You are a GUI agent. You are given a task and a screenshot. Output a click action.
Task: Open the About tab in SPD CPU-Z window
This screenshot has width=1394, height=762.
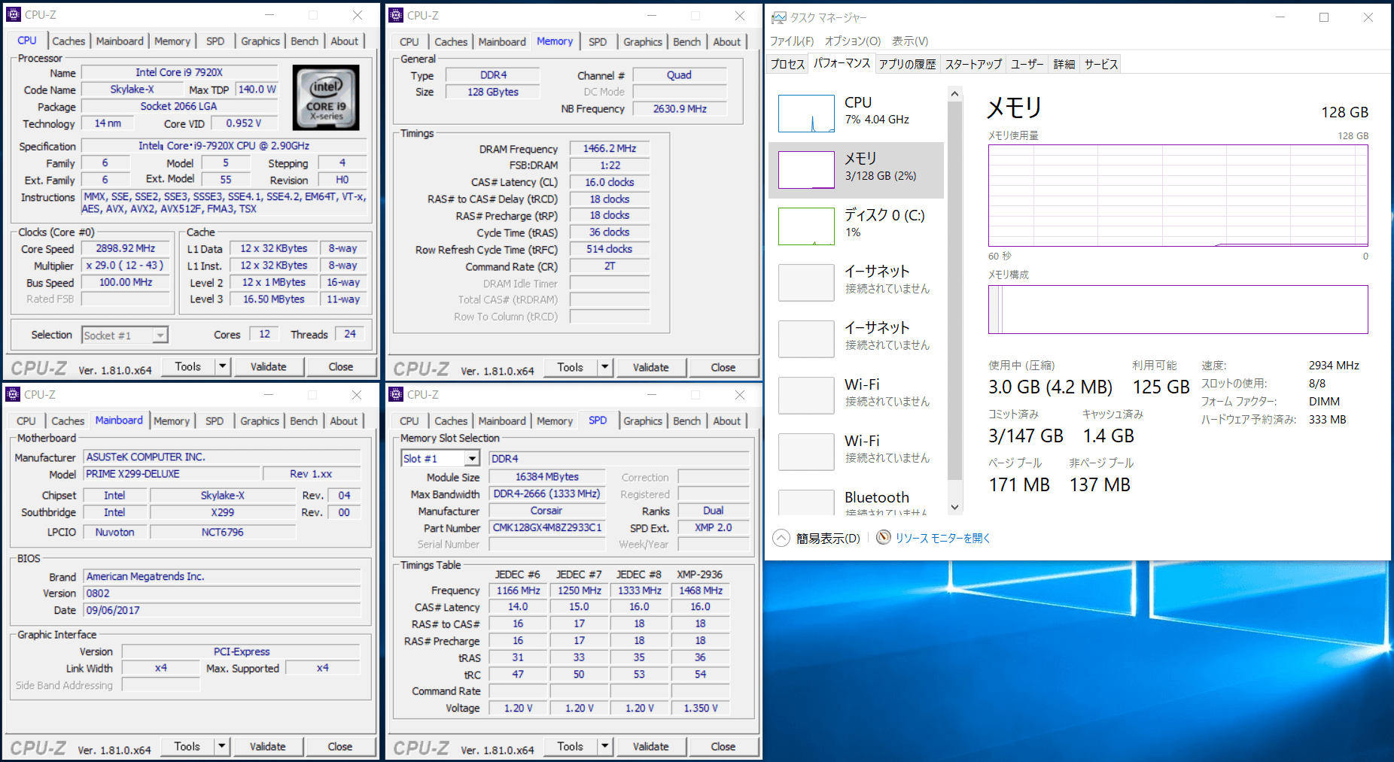point(727,421)
